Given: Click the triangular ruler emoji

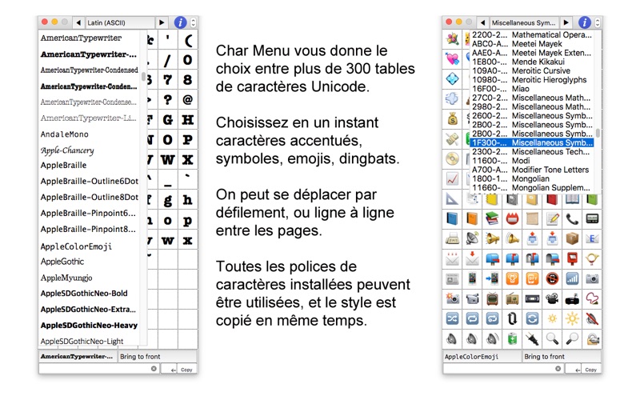Looking at the screenshot, I should pos(452,198).
